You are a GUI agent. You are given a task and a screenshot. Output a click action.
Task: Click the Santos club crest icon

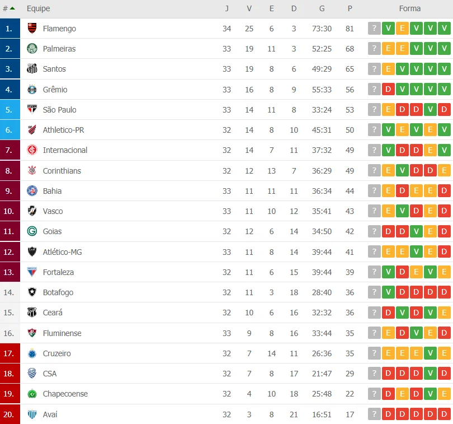(x=32, y=69)
